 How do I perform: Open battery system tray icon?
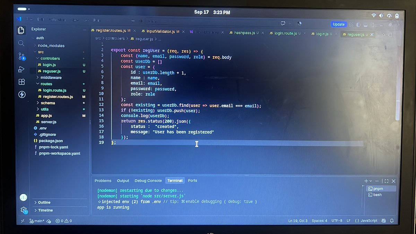(x=397, y=16)
